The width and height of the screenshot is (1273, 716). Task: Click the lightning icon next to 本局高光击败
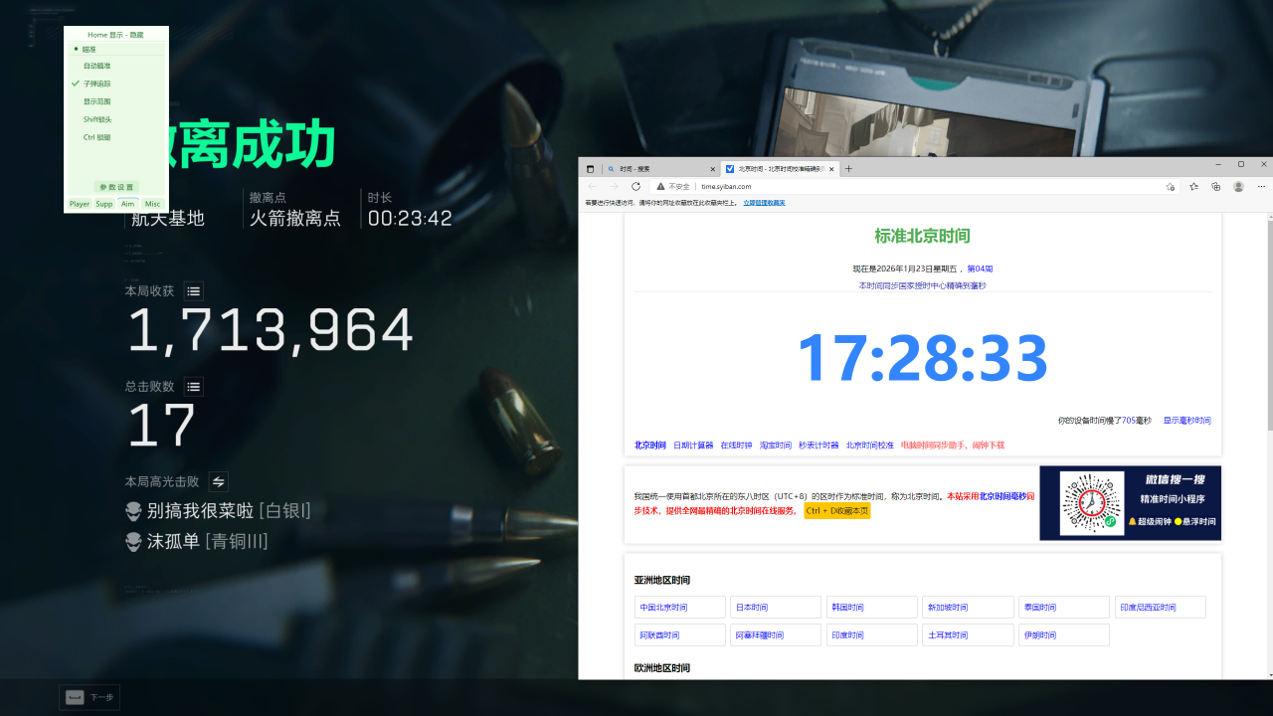click(218, 481)
